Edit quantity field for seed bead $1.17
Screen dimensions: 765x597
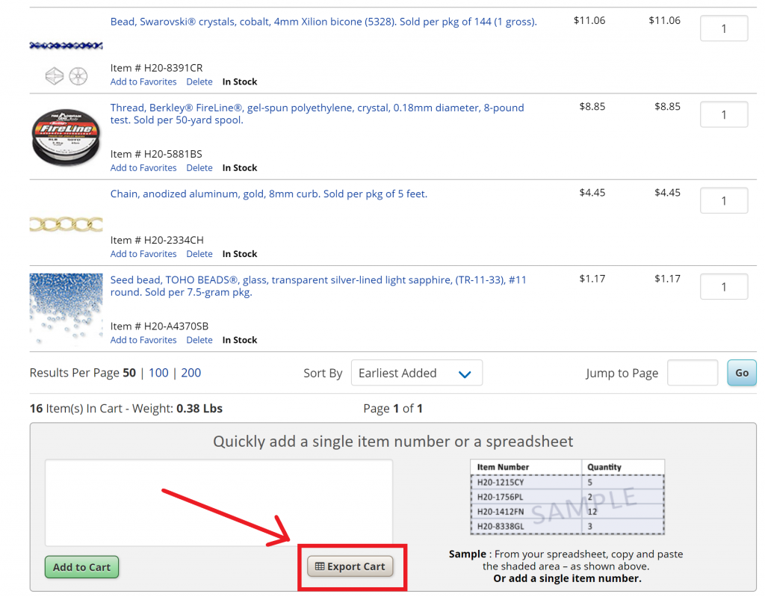coord(724,286)
